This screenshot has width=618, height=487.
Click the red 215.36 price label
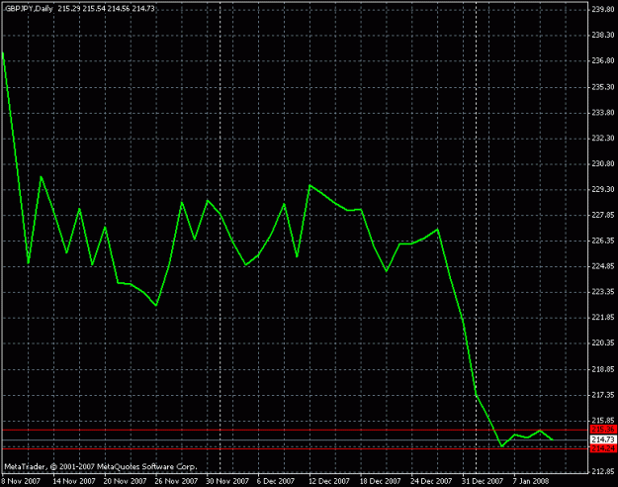[x=603, y=430]
